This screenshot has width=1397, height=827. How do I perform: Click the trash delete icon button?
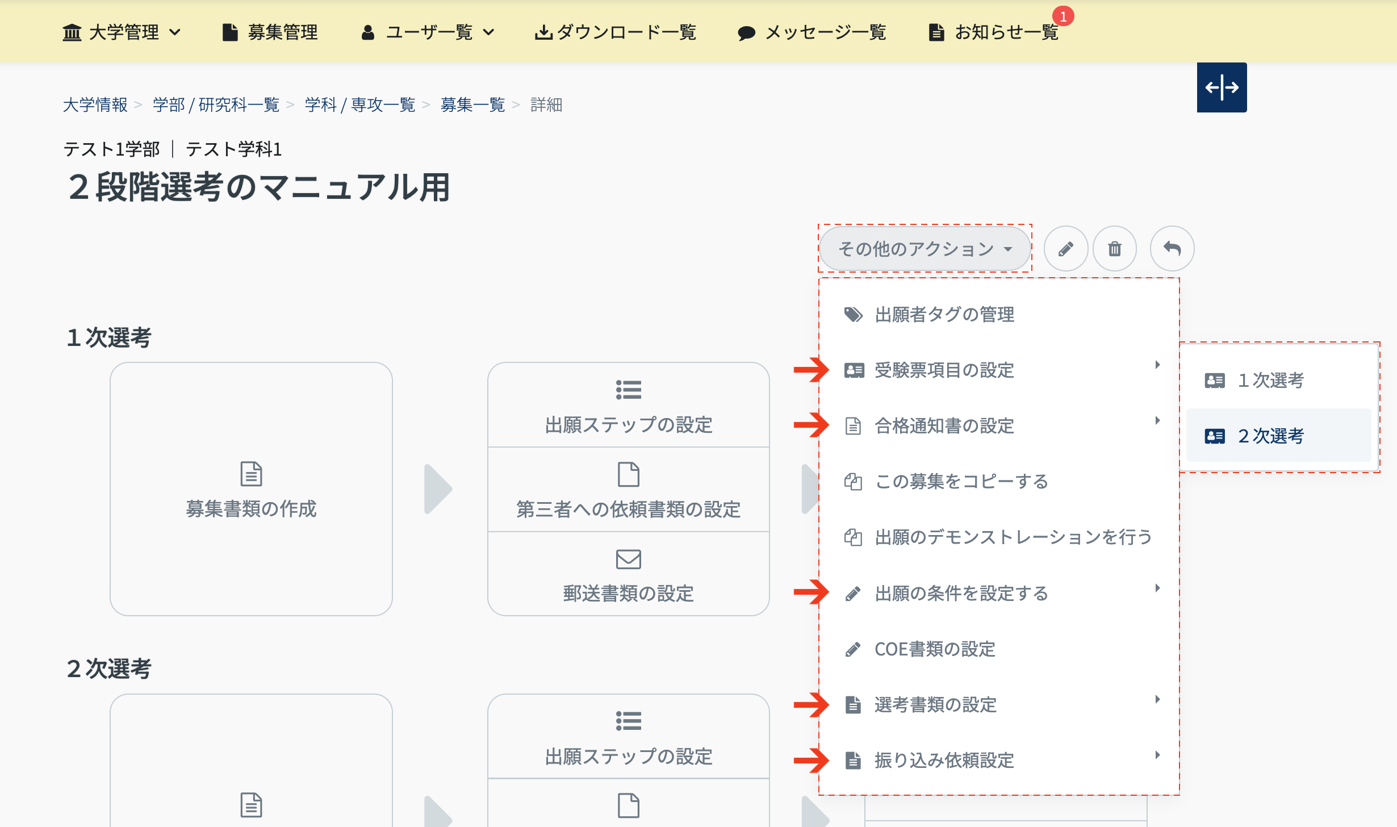pos(1114,249)
